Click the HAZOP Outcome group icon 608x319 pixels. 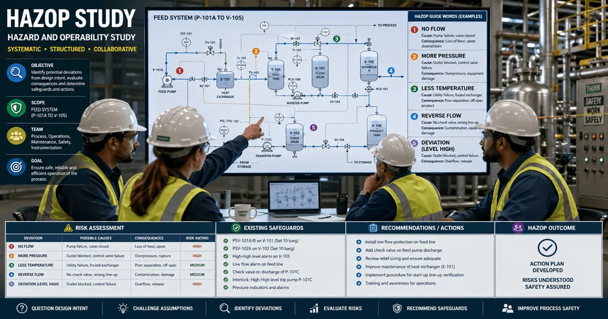coord(518,228)
